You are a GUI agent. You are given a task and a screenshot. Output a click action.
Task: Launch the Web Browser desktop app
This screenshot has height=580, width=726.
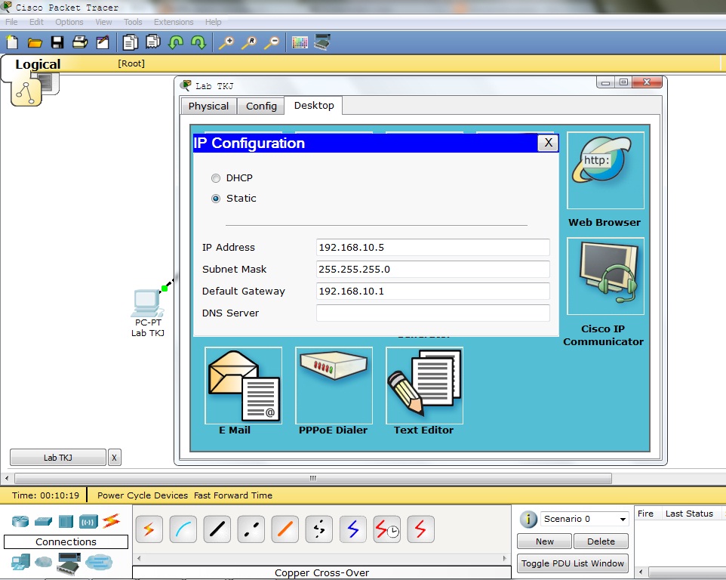[605, 171]
